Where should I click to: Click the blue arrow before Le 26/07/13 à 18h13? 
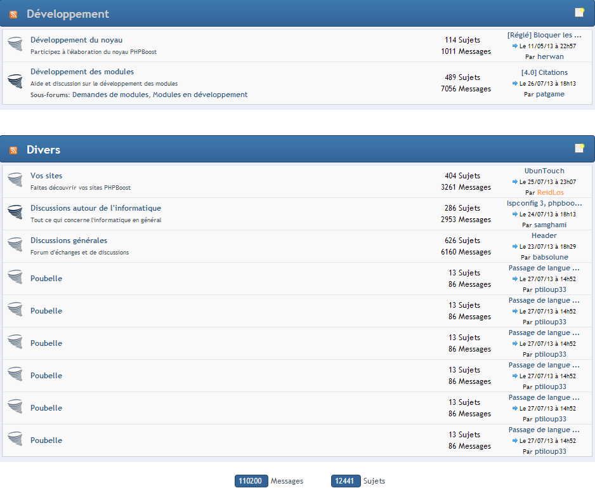515,83
